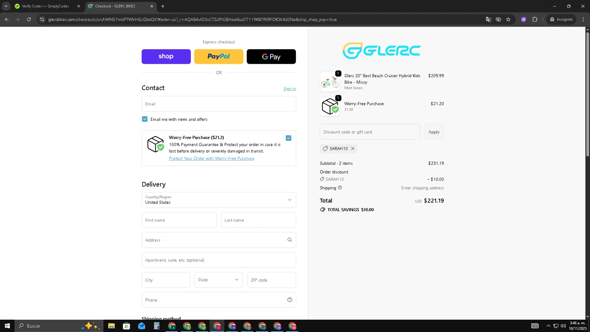Open Chrome's three-dot menu

(583, 19)
